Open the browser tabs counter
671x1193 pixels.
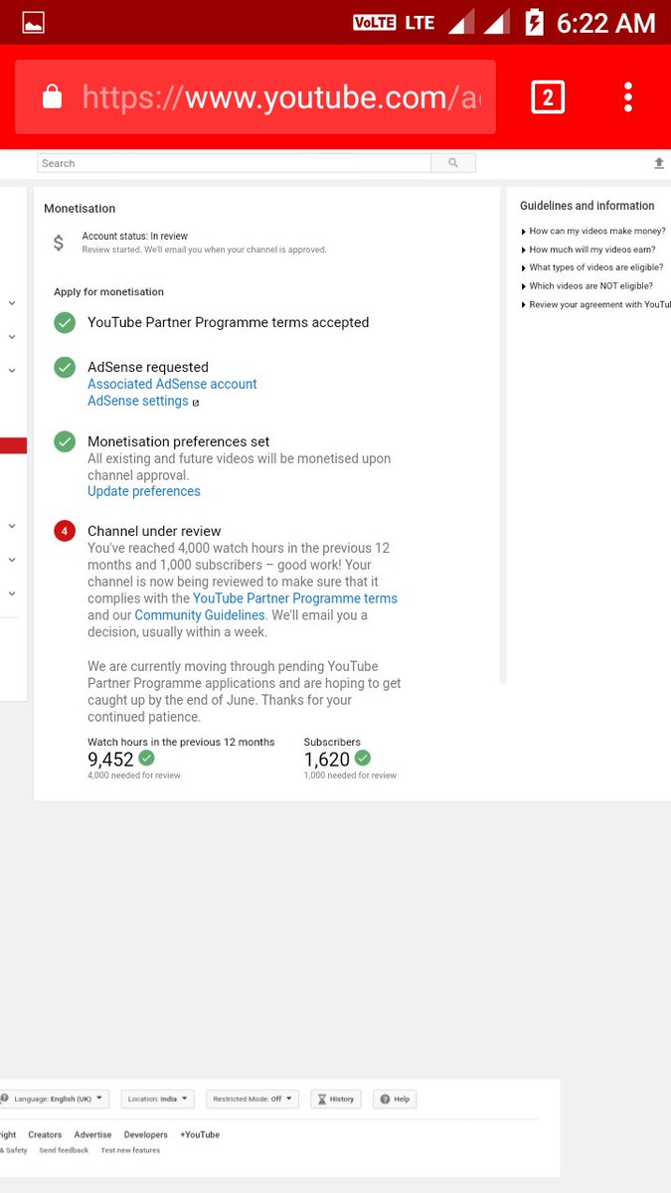tap(548, 97)
